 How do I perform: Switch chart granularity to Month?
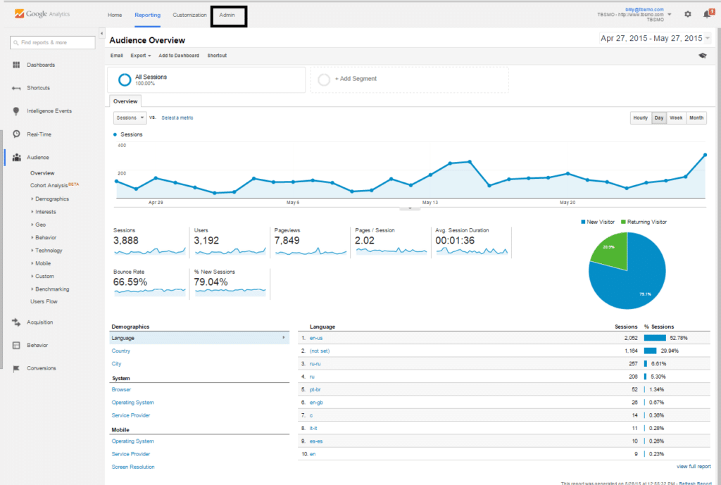[x=696, y=118]
